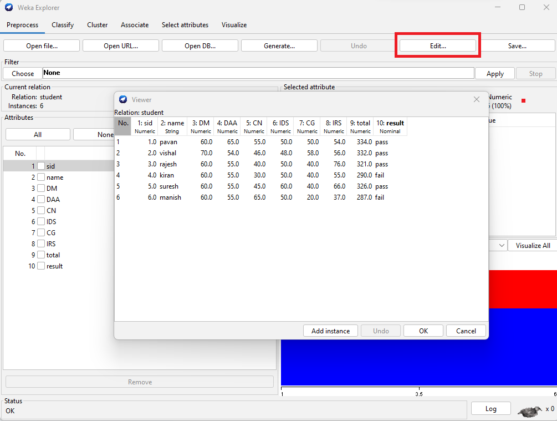Select the suresh name cell
Screen dimensions: 557x421
172,186
